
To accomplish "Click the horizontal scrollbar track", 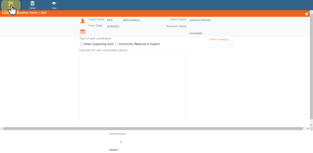I will tap(155, 129).
